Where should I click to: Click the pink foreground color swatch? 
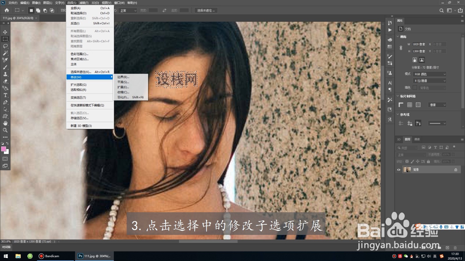point(3,149)
